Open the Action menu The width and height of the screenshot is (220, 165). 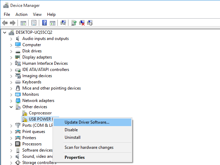point(21,14)
